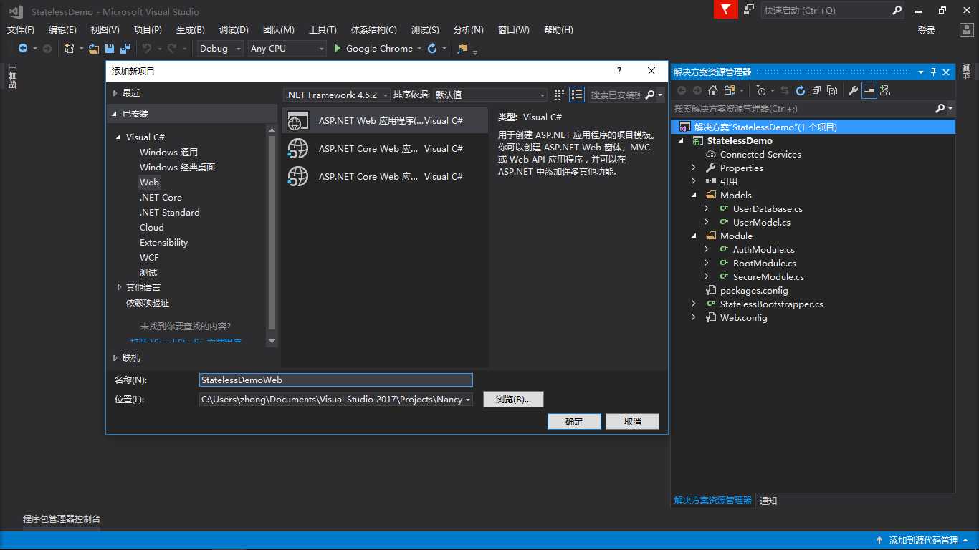Click the solutions and folders switch icon

point(730,90)
